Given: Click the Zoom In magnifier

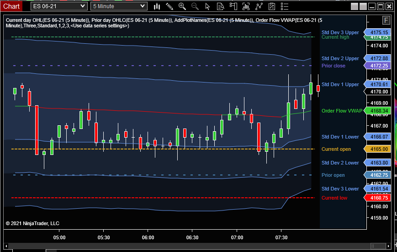Looking at the screenshot, I should tap(182, 6).
